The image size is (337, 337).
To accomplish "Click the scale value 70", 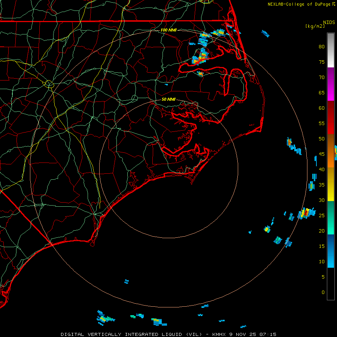I will pos(322,78).
